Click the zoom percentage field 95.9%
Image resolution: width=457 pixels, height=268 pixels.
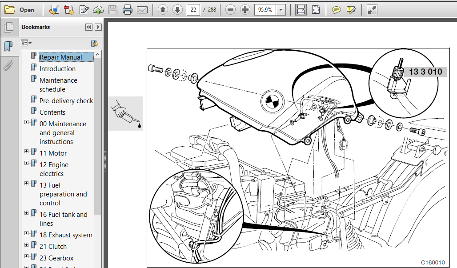pyautogui.click(x=265, y=10)
